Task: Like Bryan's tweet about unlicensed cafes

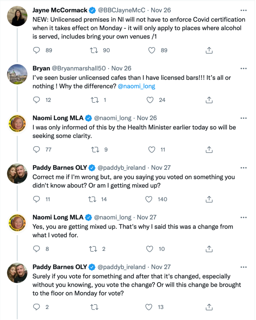Action: 150,100
